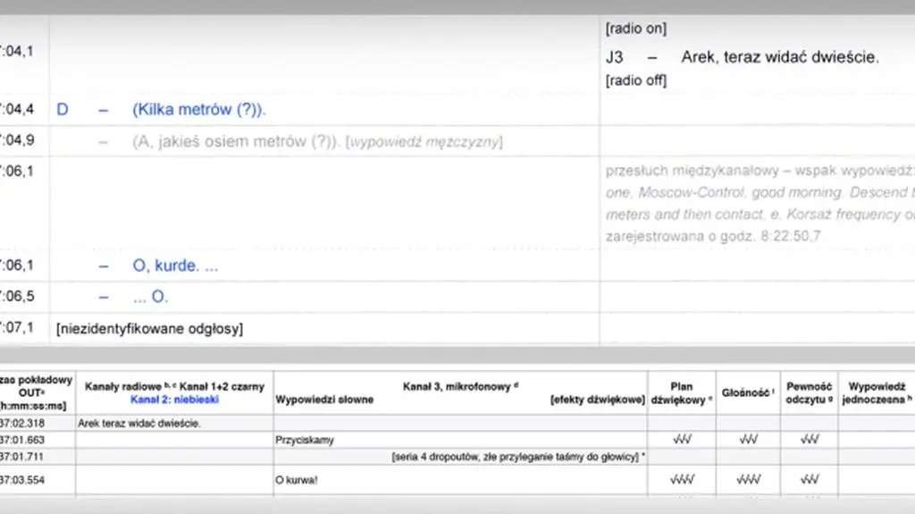The width and height of the screenshot is (915, 514).
Task: Click Pewność odczytu checkmarks in Przyciskamy row
Action: [x=810, y=439]
